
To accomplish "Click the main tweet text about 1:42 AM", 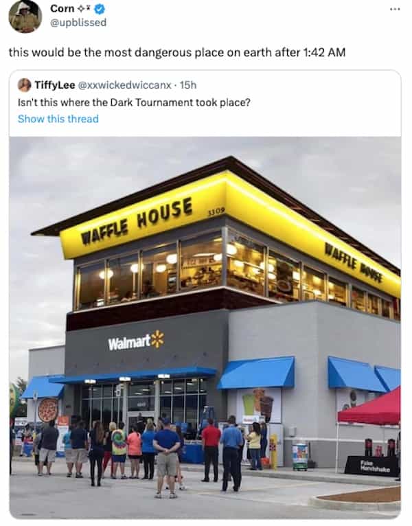I will point(177,53).
